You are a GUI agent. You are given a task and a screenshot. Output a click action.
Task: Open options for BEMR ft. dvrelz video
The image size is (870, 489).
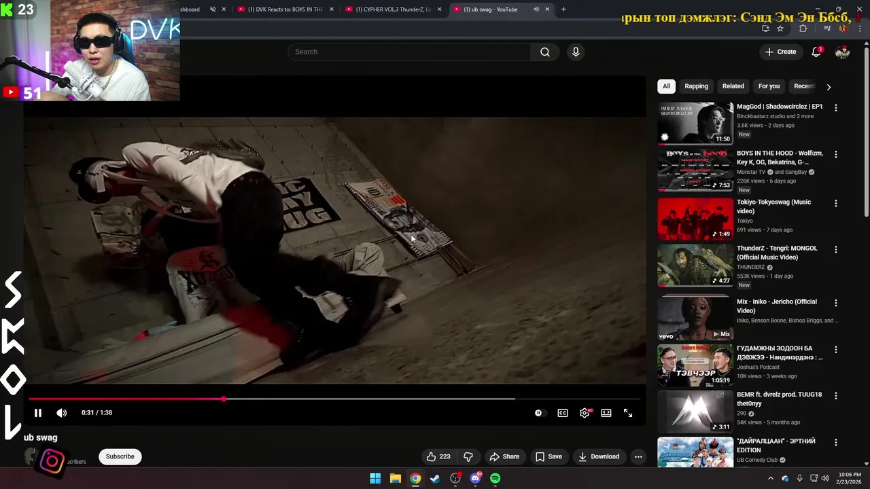pyautogui.click(x=836, y=395)
